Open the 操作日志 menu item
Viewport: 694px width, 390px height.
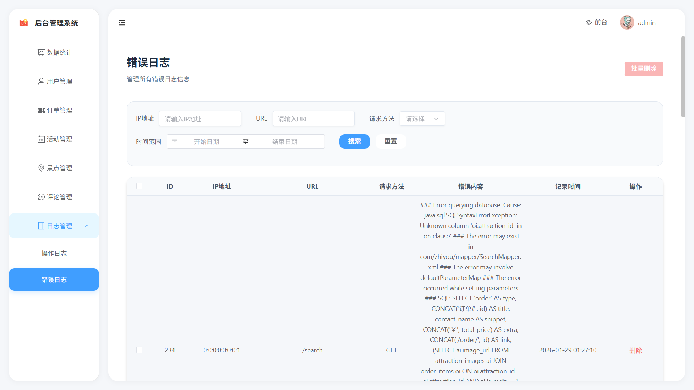point(54,253)
